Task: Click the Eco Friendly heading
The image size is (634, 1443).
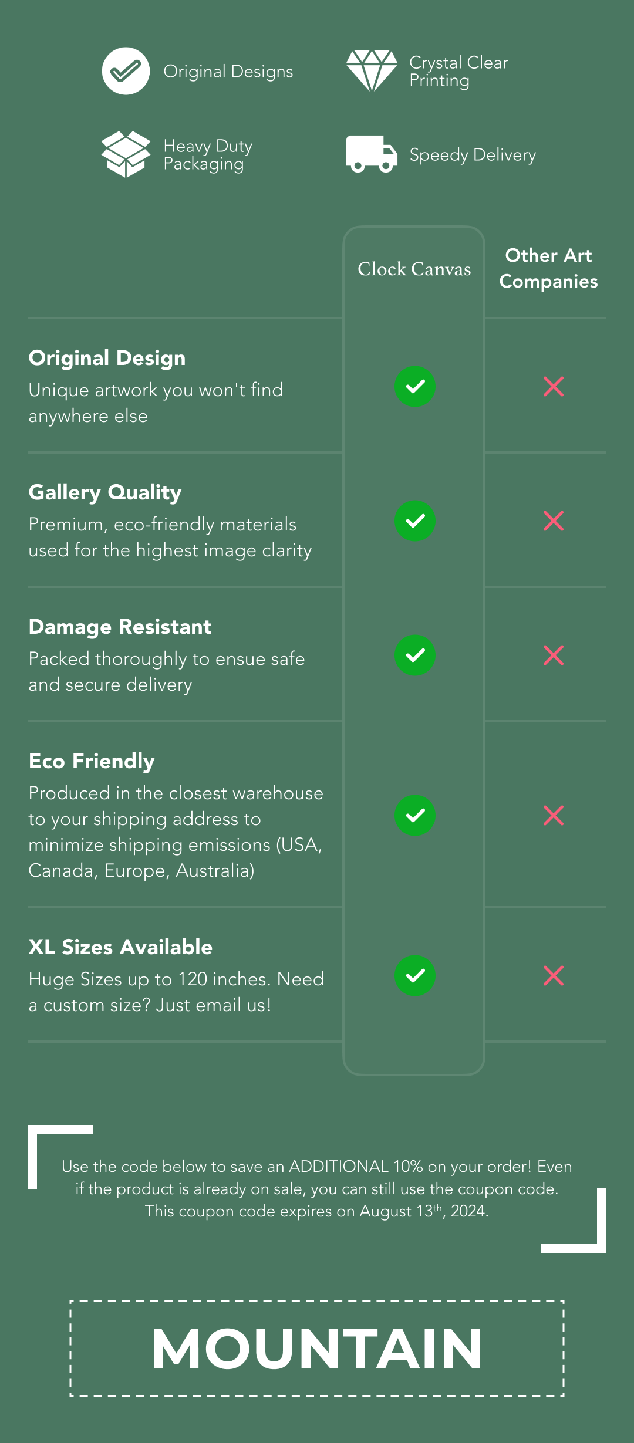Action: click(x=92, y=761)
